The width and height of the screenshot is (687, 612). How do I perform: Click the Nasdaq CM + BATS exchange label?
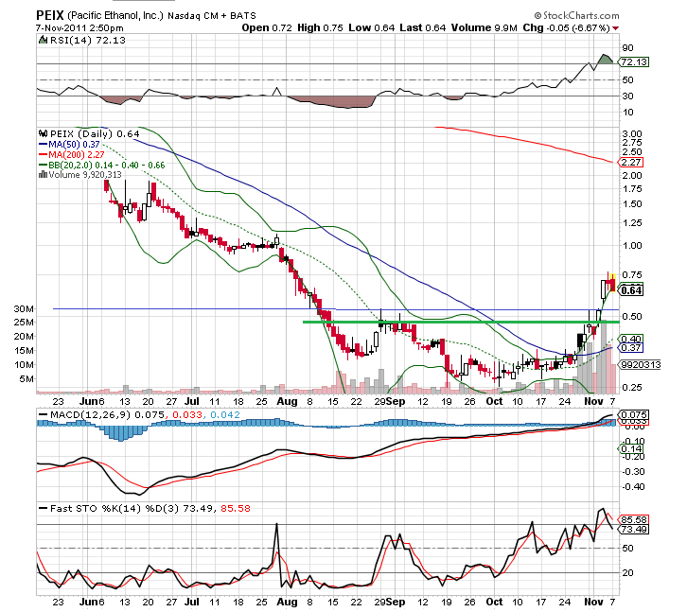[x=212, y=16]
